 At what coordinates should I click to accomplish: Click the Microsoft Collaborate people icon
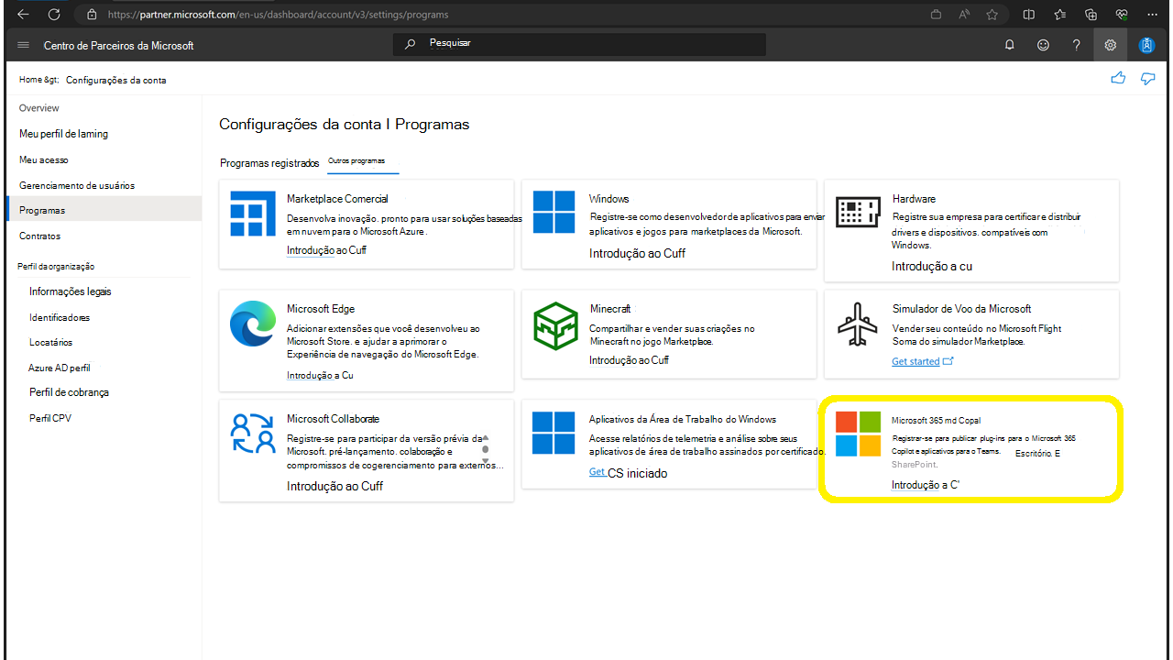click(x=253, y=434)
